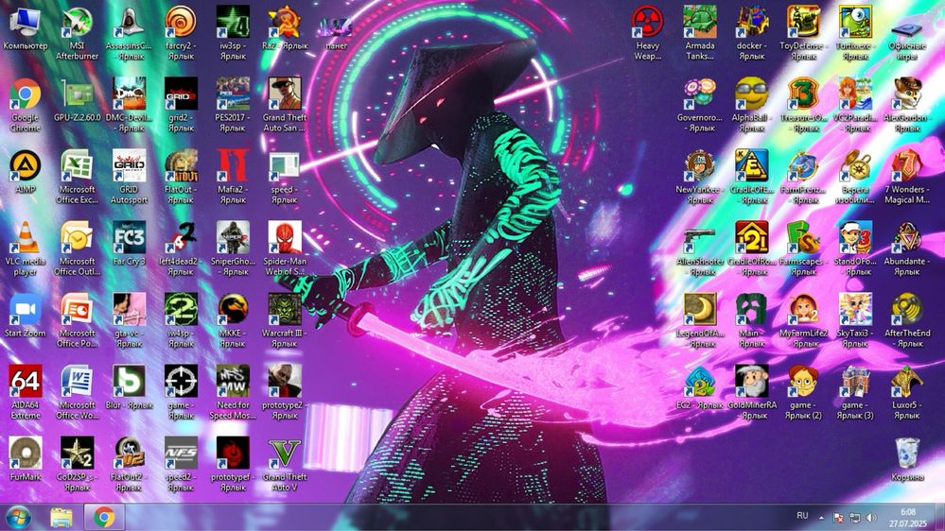Open Microsoft Office Outlook shortcut

(x=78, y=238)
